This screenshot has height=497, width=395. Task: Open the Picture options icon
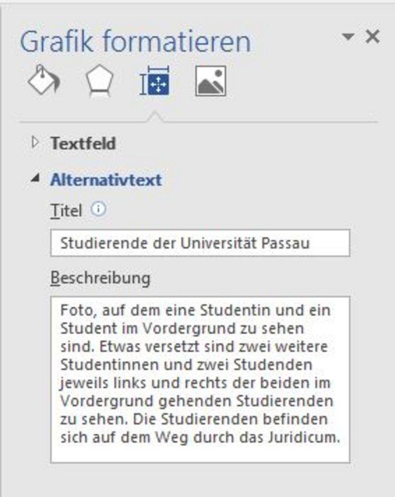point(210,81)
